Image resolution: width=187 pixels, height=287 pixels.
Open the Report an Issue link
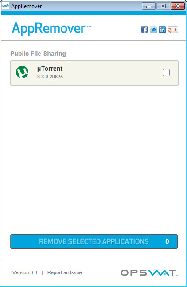(x=65, y=272)
